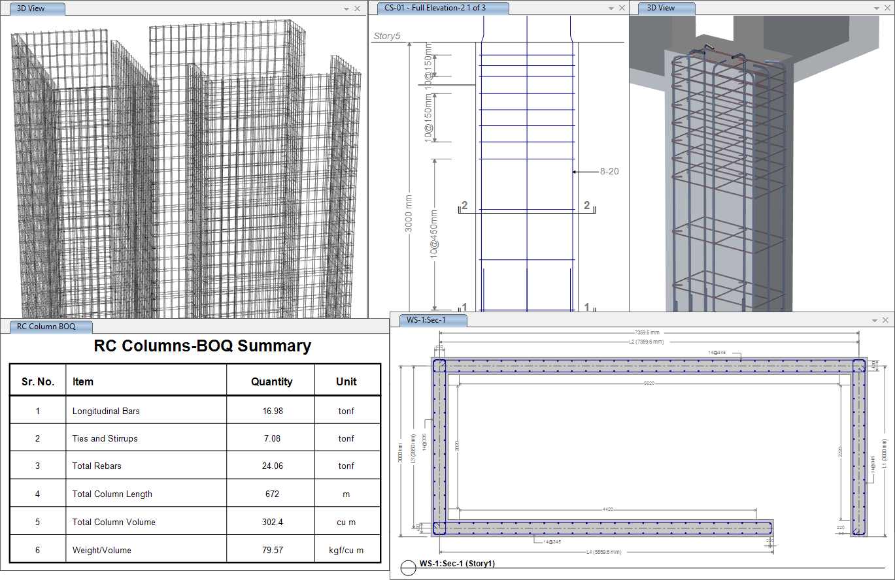Open the RC Column BOQ panel dropdown
This screenshot has width=895, height=580.
click(x=373, y=327)
